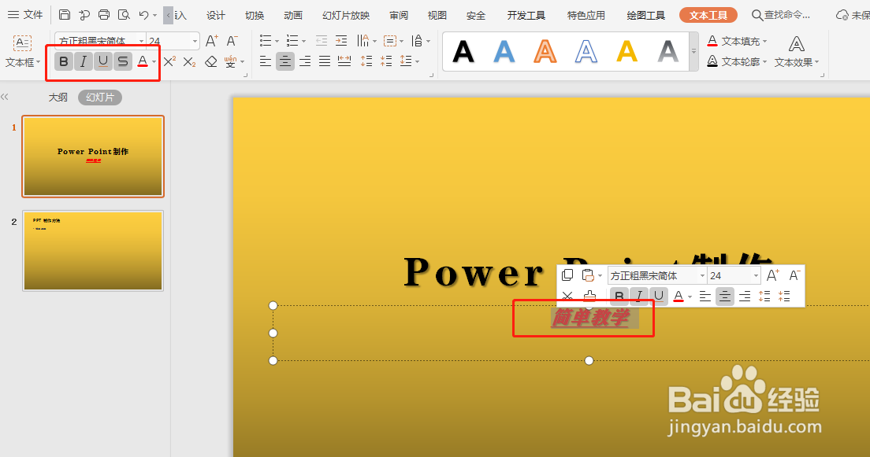This screenshot has height=457, width=870.
Task: Apply the blue filled WordArt style
Action: click(x=504, y=51)
